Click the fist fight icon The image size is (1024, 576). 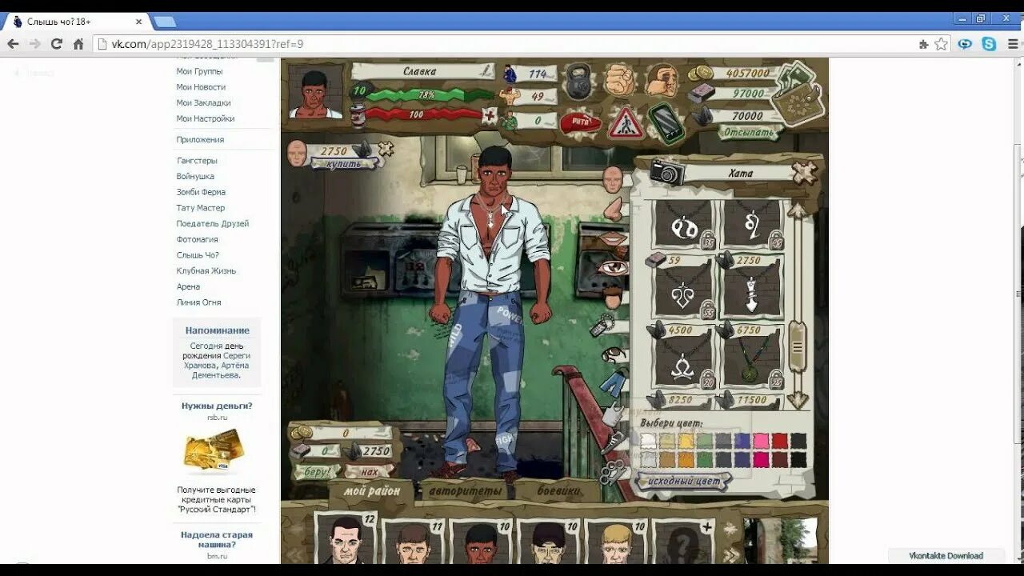[618, 81]
